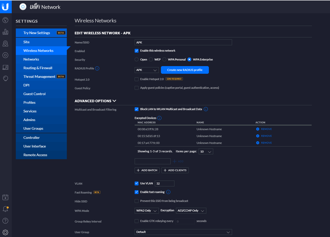Click the RADIUS Profile info icon
330x237 pixels.
(97, 68)
